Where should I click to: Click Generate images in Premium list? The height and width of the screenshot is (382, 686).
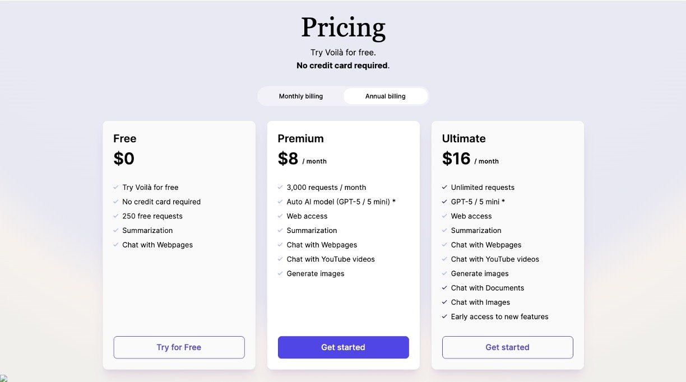[315, 274]
